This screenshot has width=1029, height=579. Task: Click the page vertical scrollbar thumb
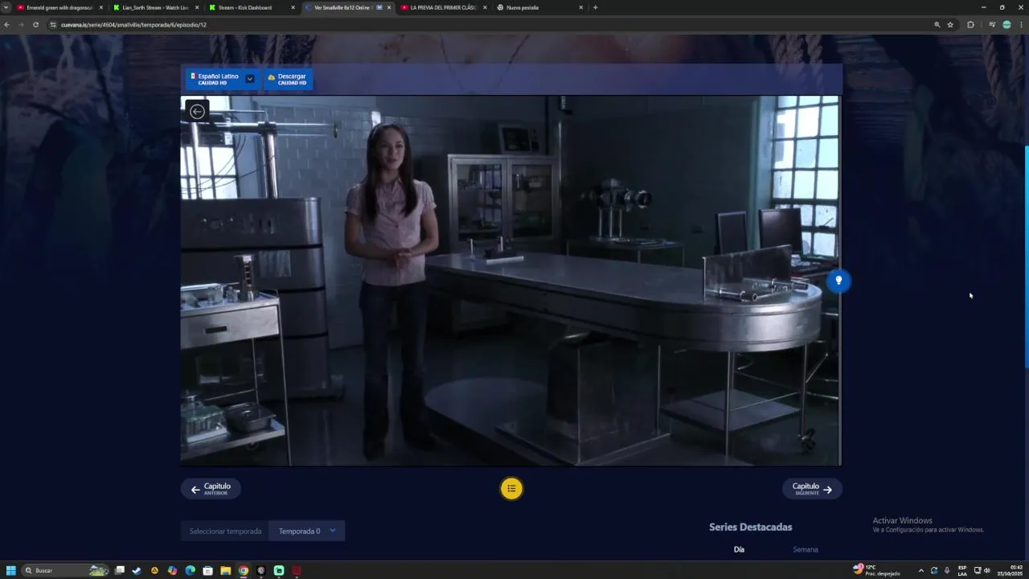[x=1026, y=257]
